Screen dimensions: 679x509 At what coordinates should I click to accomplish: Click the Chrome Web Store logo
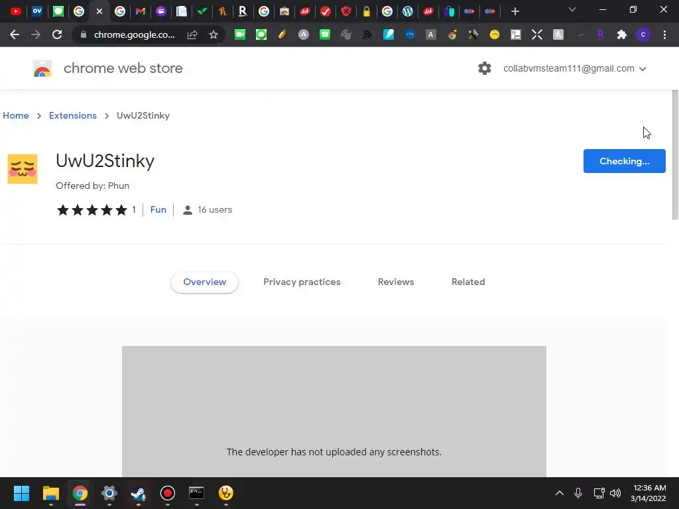point(42,68)
